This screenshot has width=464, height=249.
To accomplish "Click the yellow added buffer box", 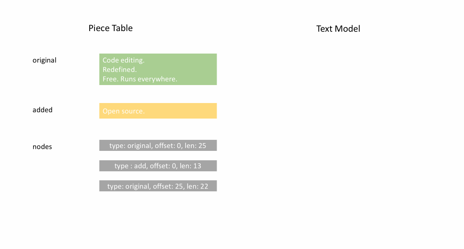I will (184, 111).
